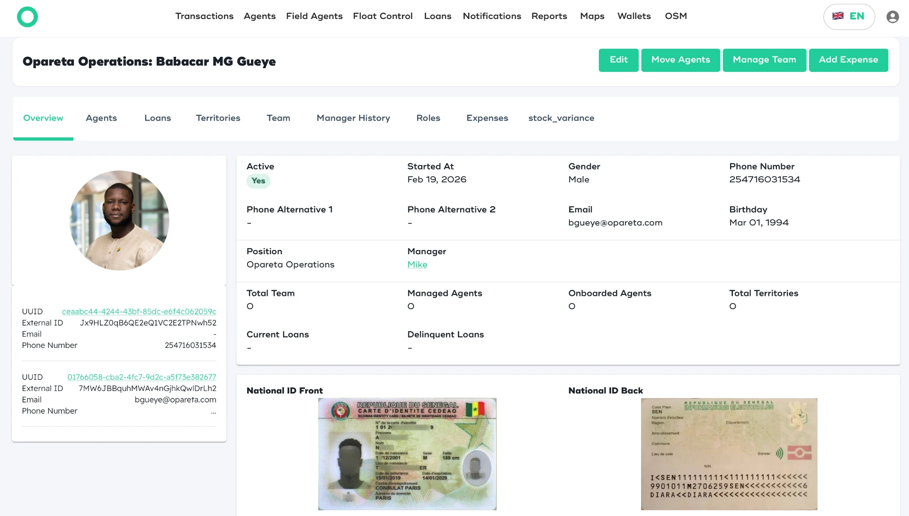Show the Manager History tab
This screenshot has width=909, height=516.
point(353,118)
